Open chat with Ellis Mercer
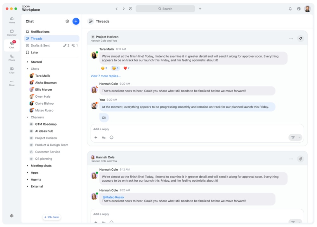Viewport: 317px width, 227px height. pyautogui.click(x=52, y=89)
